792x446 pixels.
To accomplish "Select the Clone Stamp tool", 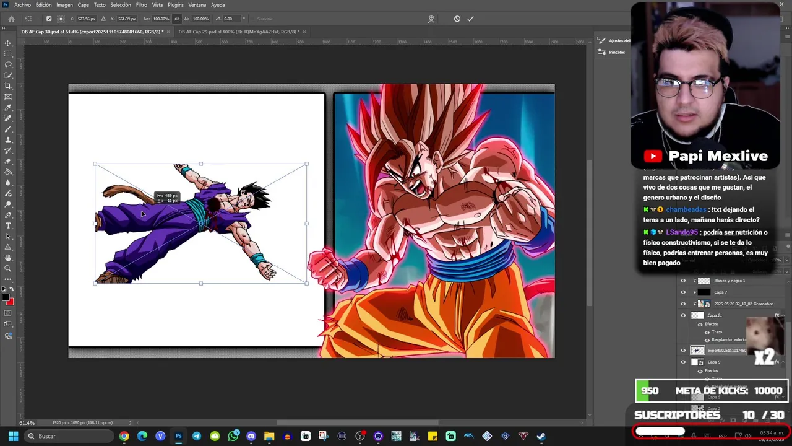I will [8, 140].
